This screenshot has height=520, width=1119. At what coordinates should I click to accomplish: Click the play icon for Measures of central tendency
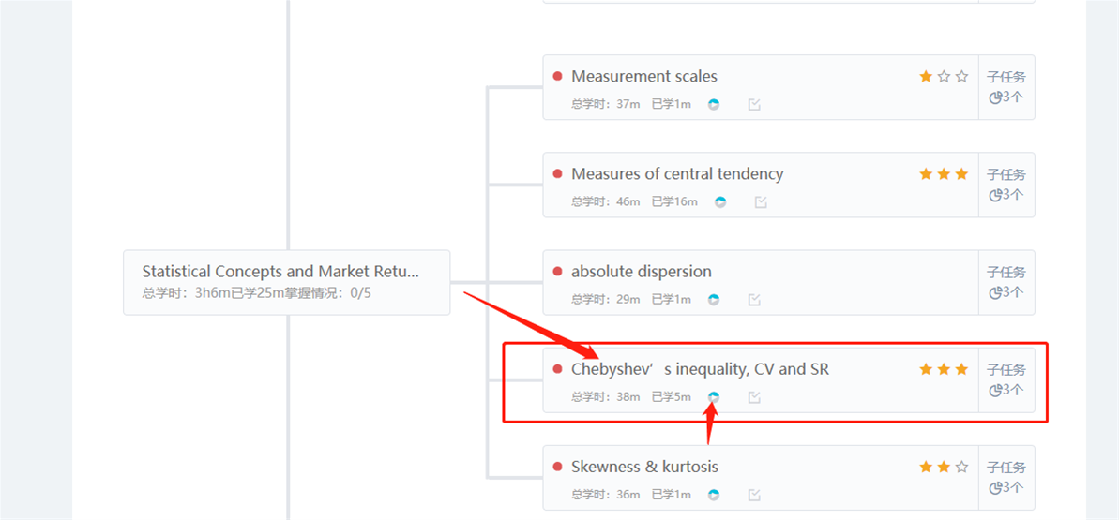click(x=720, y=201)
